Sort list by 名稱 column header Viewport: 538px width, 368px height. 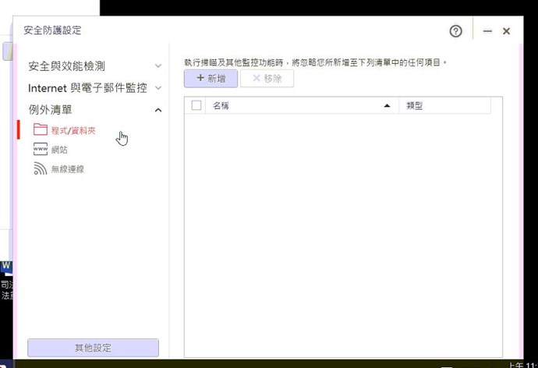(296, 105)
